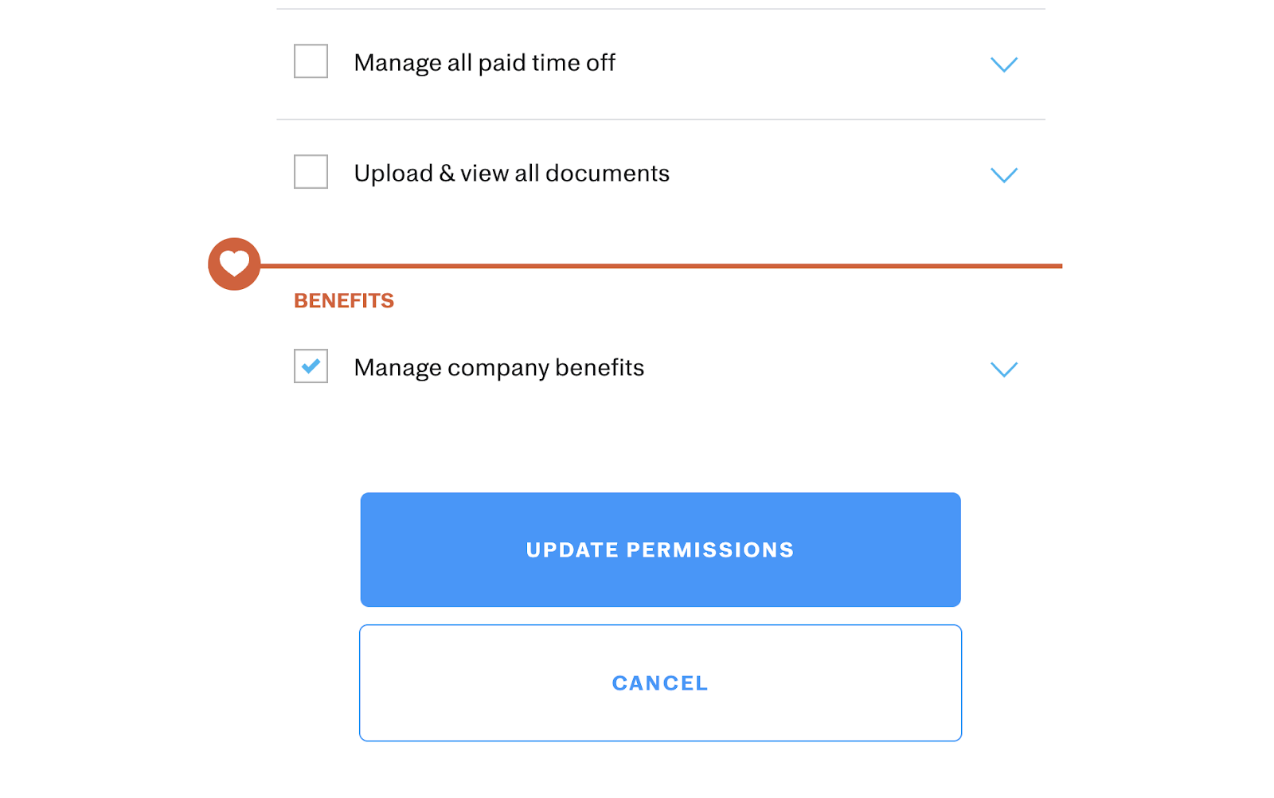Click the Cancel button
The height and width of the screenshot is (798, 1274).
click(x=660, y=683)
